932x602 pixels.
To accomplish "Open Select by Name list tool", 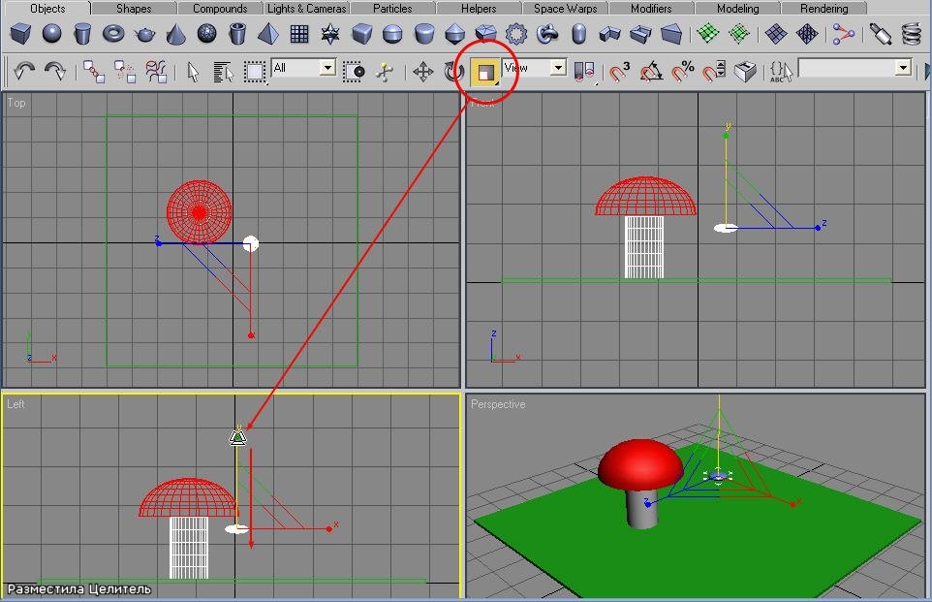I will pos(224,73).
